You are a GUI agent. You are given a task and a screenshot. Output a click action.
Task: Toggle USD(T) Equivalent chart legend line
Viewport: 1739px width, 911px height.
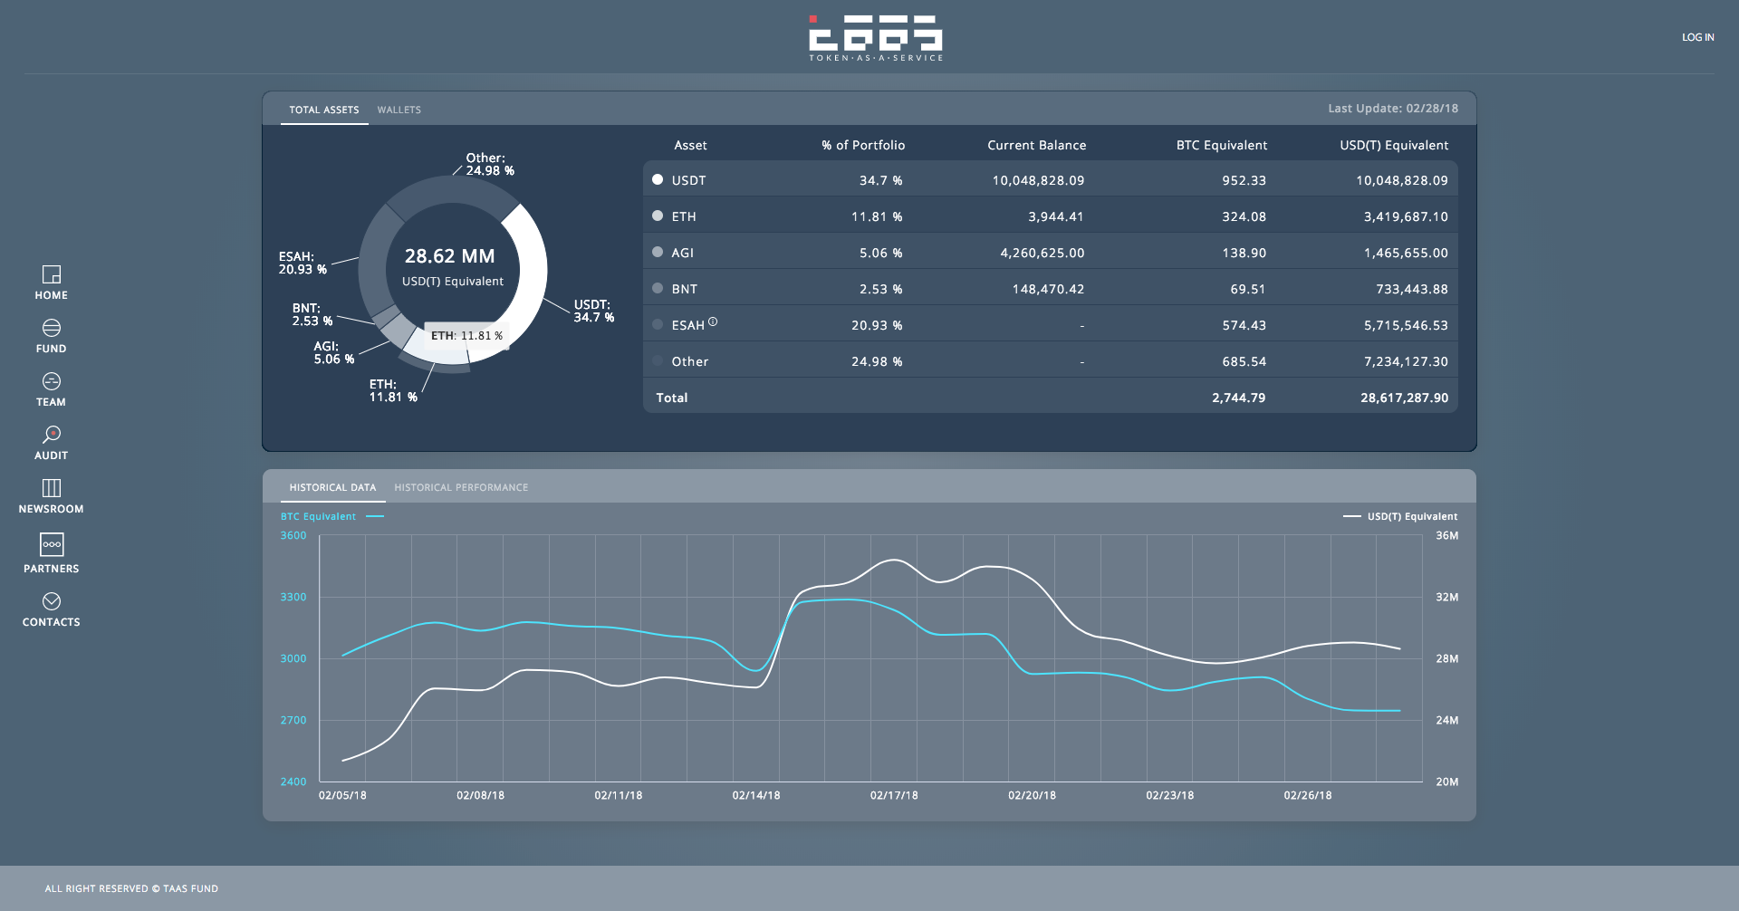(1352, 516)
